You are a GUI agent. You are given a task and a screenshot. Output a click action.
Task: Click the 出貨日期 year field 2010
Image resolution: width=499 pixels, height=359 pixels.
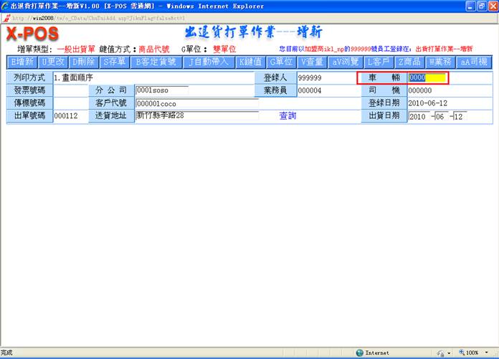tap(418, 116)
